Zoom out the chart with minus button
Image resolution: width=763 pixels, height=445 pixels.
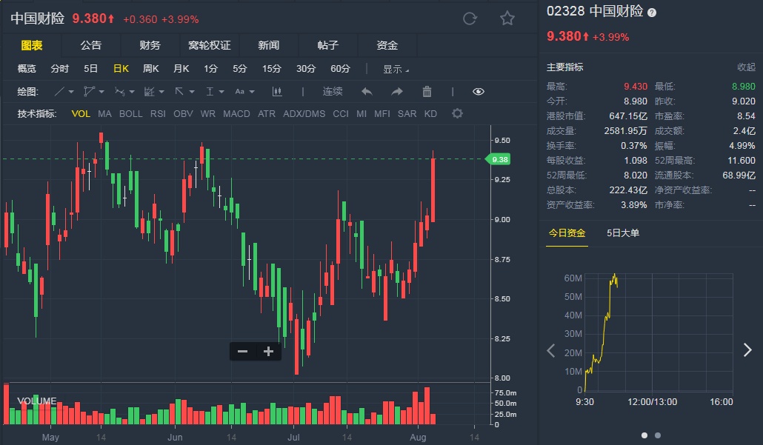(x=242, y=352)
